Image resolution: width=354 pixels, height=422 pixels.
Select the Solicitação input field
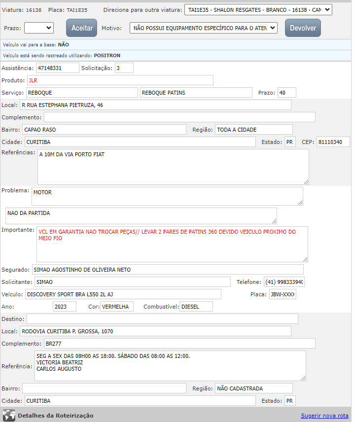124,68
